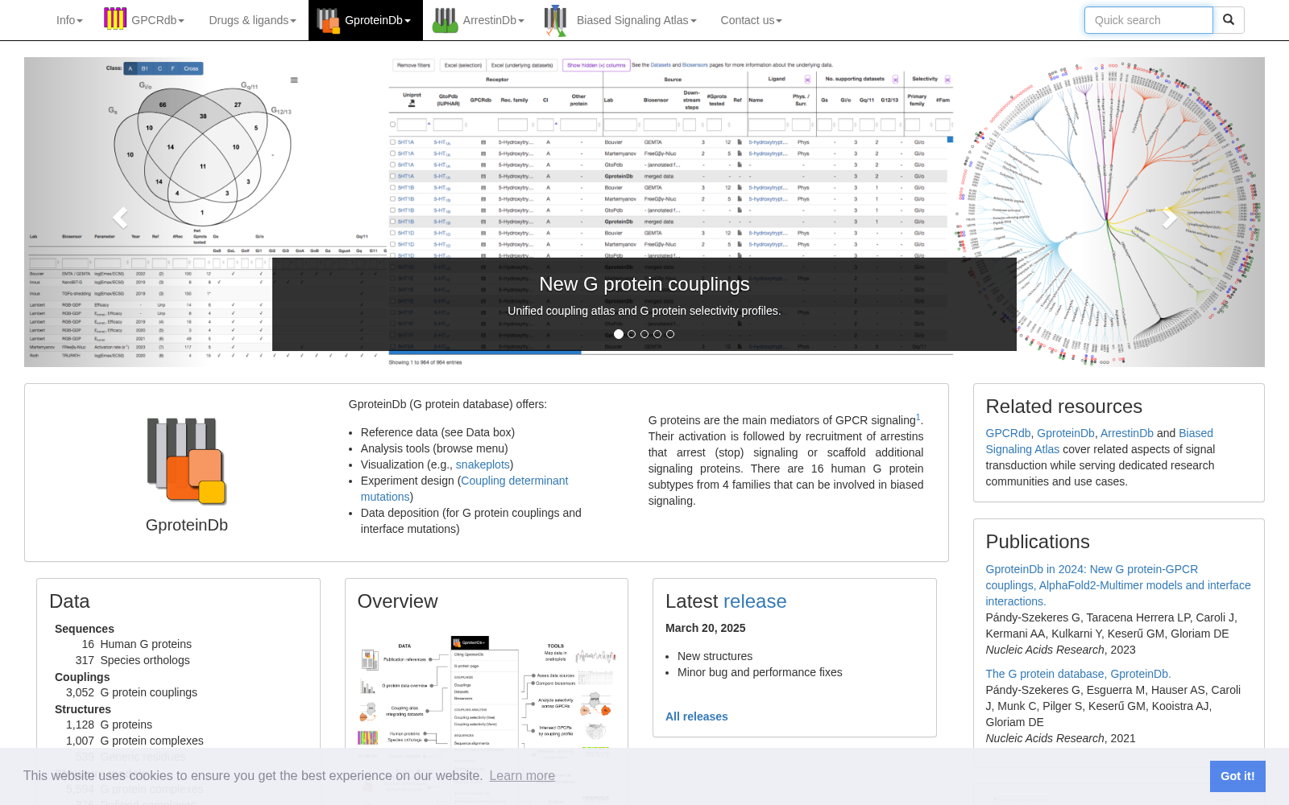Click the 317 Species orthologs entry
The image size is (1289, 805).
133,660
